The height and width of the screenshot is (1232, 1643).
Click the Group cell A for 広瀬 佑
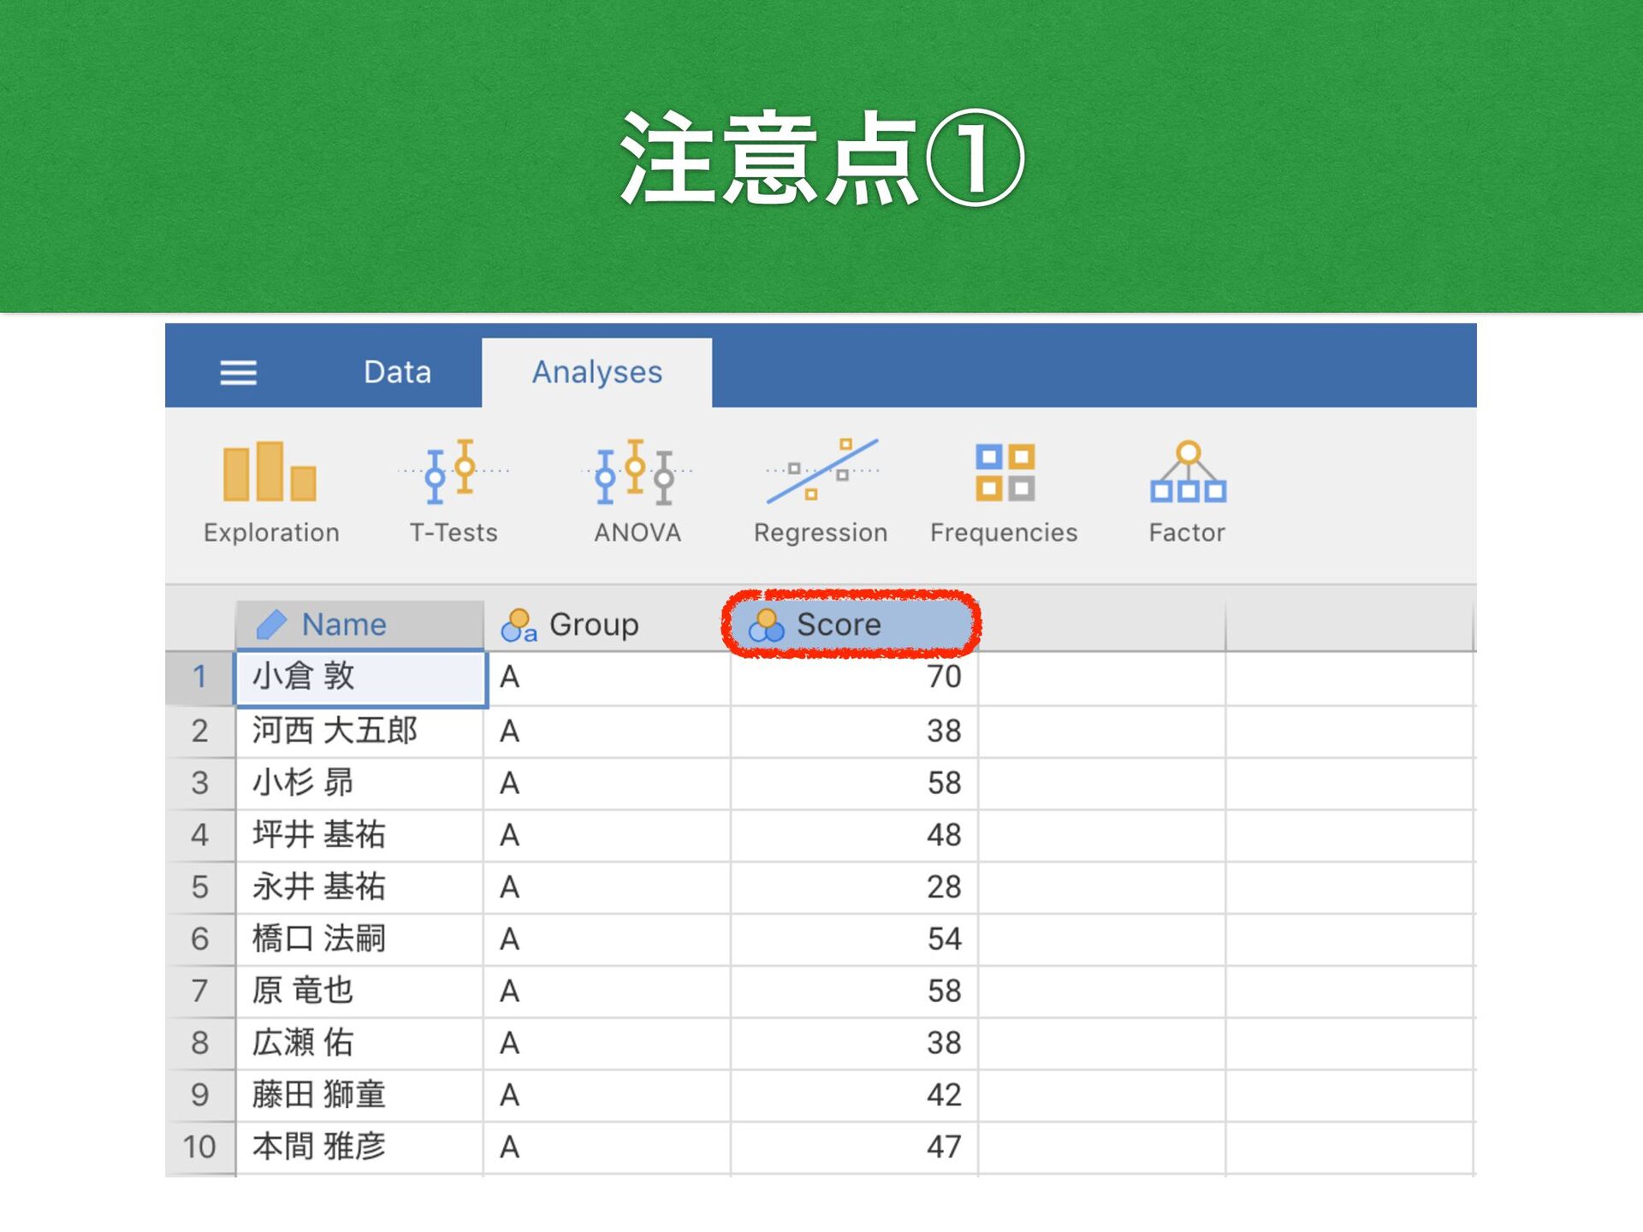(x=608, y=1044)
